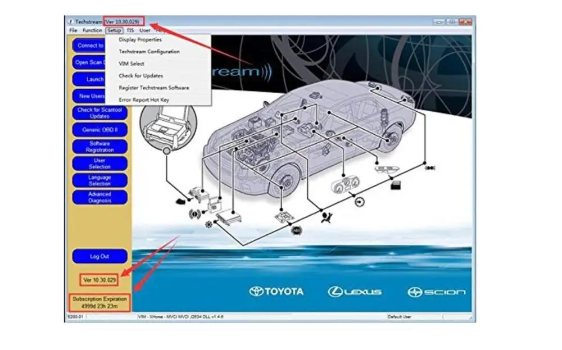Open Generic OBD II mode
Viewport: 562px width, 350px height.
99,130
